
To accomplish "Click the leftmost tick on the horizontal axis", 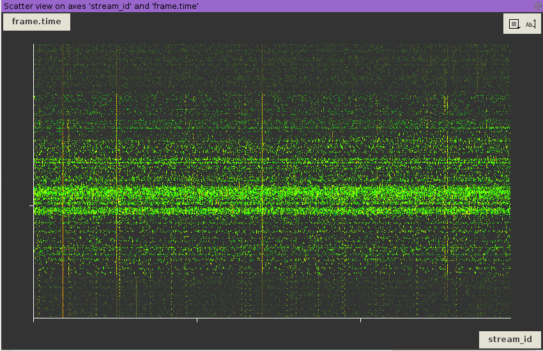I will point(33,320).
